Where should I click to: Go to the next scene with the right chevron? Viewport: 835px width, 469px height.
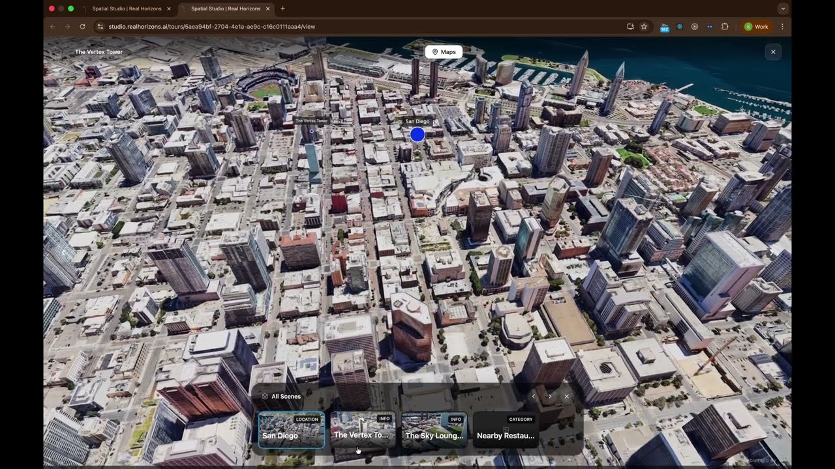point(550,396)
